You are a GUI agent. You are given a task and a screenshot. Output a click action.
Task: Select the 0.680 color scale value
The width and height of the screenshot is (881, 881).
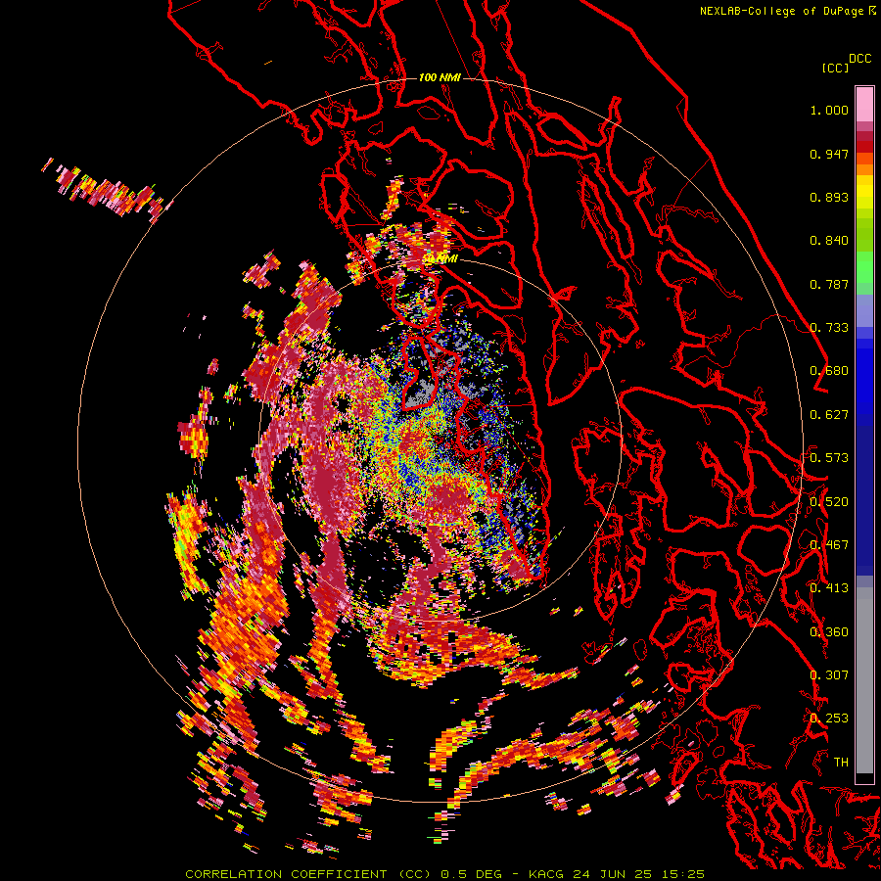829,371
